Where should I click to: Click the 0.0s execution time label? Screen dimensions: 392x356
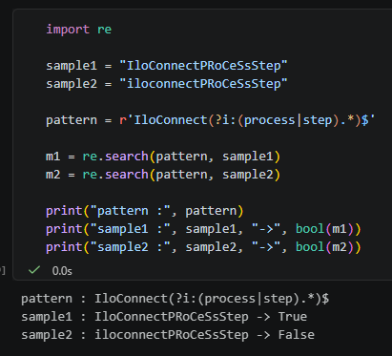(62, 271)
